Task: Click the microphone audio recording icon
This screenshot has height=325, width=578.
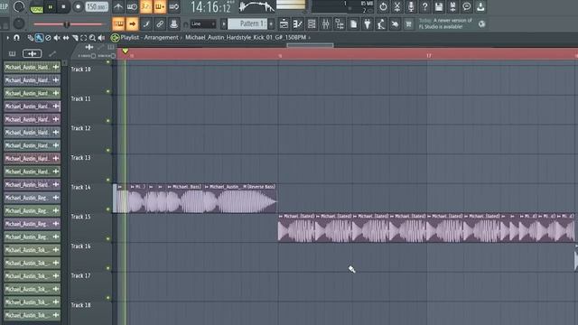Action: pos(411,6)
